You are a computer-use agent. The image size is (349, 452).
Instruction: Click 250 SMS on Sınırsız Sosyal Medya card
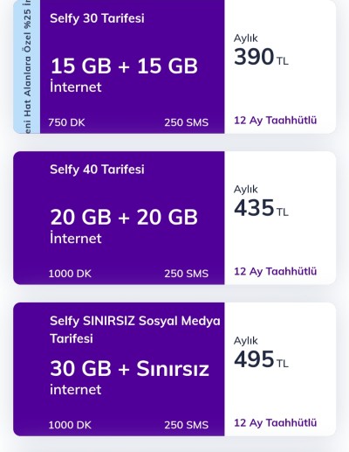(186, 425)
